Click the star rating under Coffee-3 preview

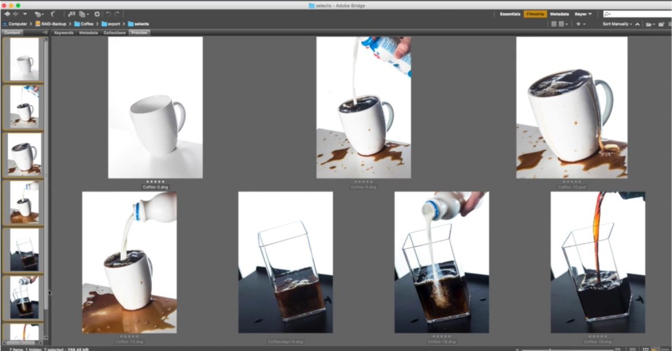click(155, 181)
